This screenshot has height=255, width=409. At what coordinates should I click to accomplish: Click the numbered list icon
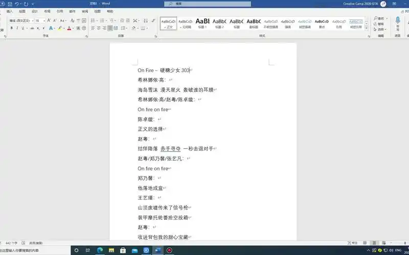click(102, 20)
